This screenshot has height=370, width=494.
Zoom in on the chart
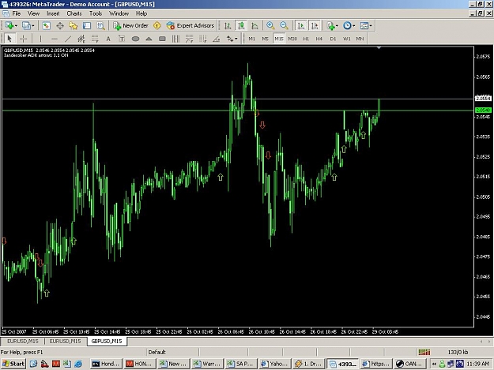270,25
